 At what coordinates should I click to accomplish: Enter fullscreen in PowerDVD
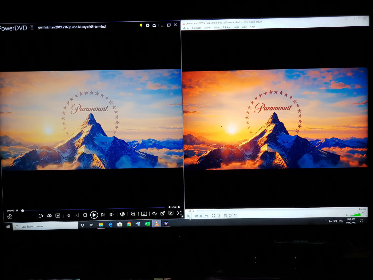pos(179,213)
